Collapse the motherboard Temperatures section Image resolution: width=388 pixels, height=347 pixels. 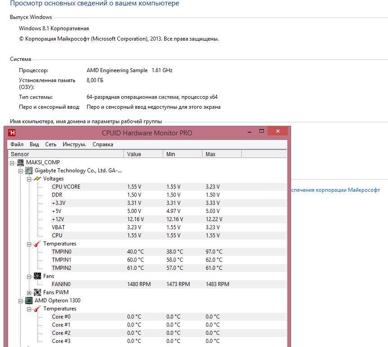(29, 244)
